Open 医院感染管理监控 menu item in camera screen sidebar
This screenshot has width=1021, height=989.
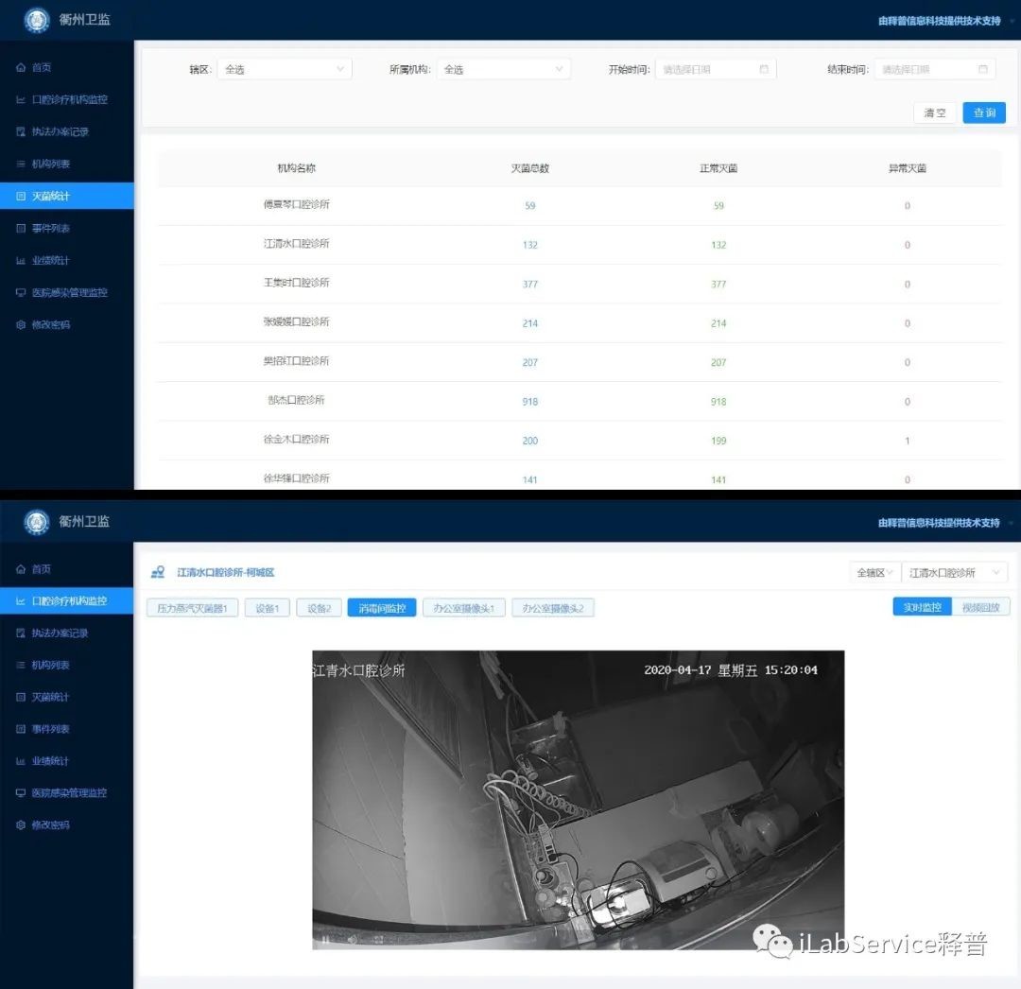coord(66,793)
